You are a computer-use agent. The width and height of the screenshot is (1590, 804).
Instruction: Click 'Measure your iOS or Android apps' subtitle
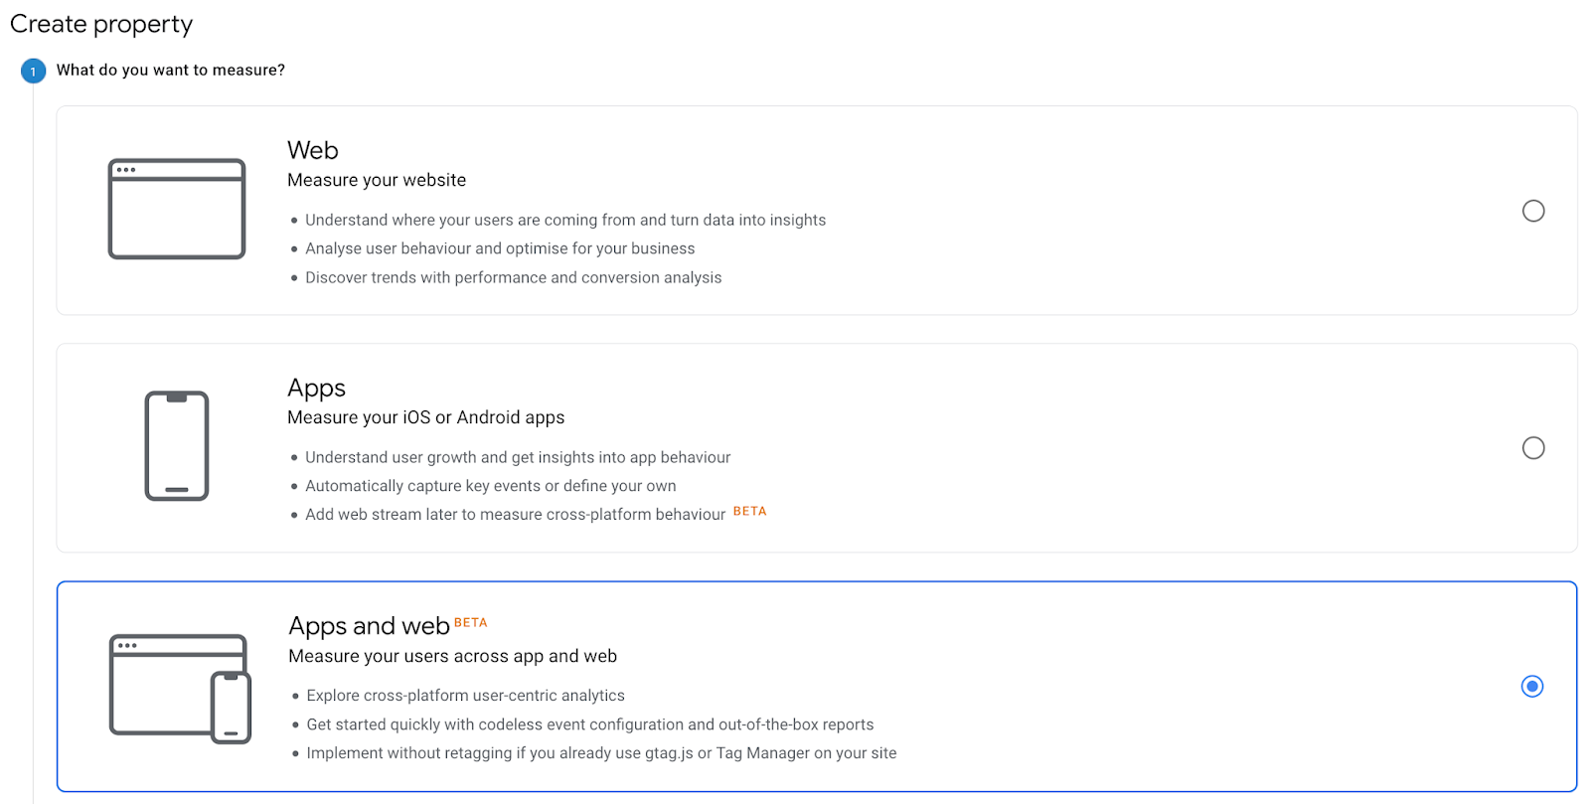click(x=425, y=417)
